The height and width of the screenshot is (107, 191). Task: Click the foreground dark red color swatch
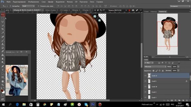coord(2,91)
